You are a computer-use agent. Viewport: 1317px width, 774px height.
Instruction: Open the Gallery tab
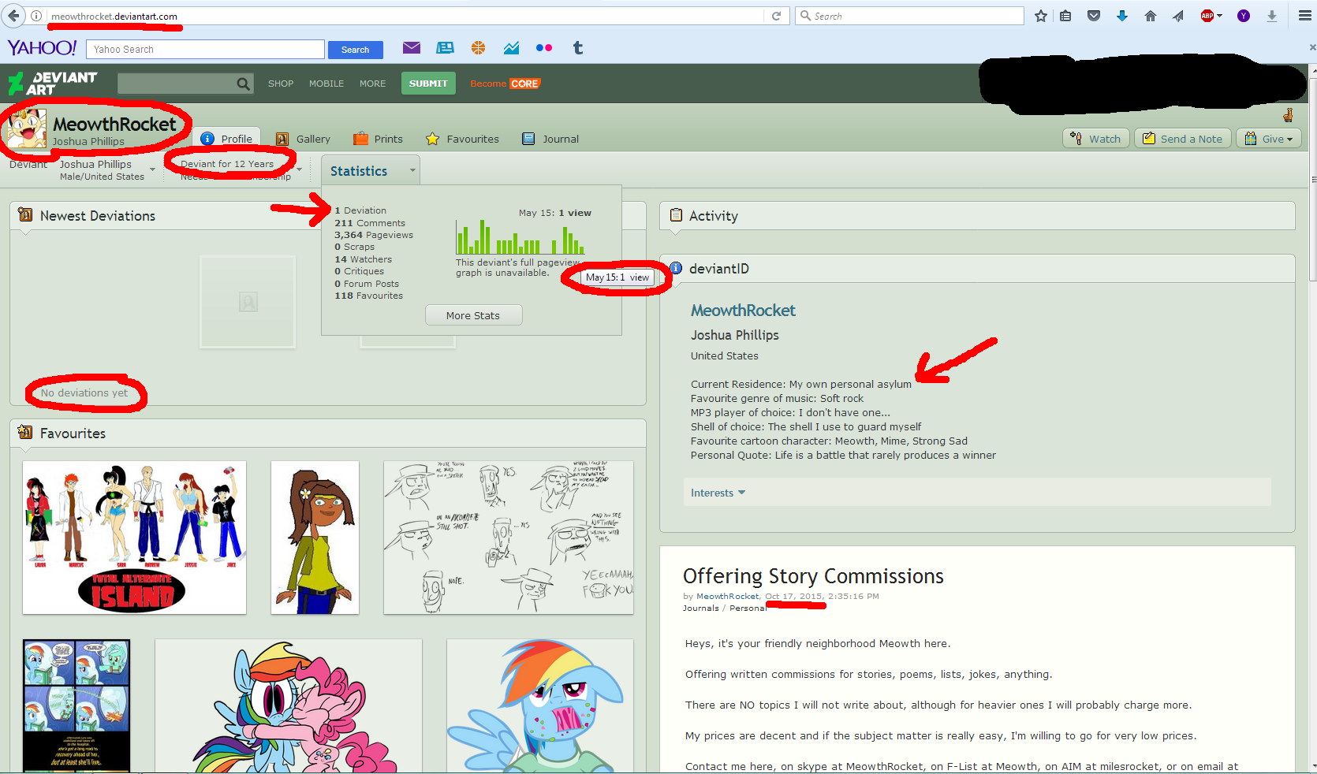[303, 139]
